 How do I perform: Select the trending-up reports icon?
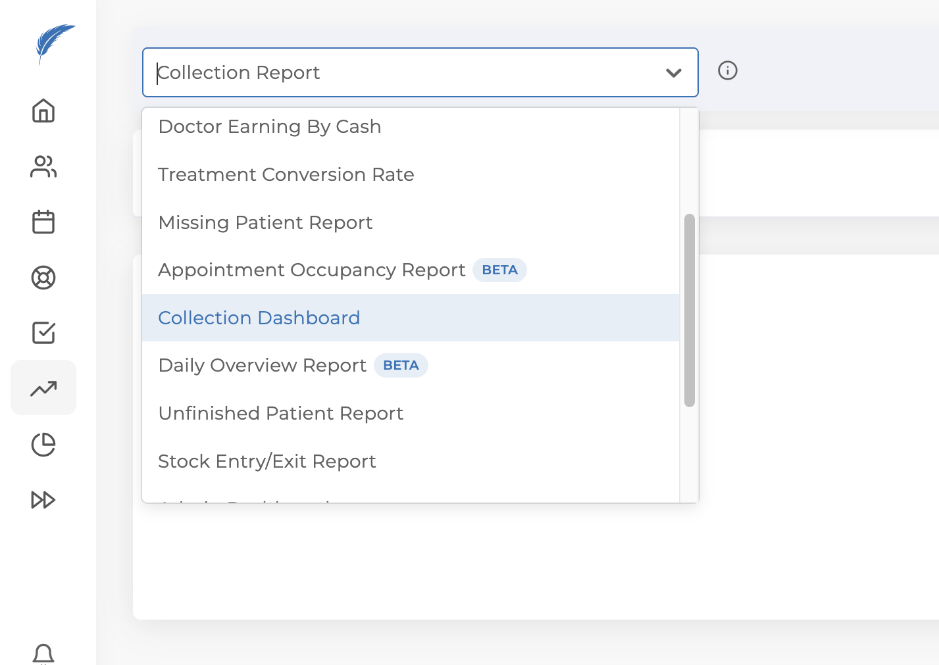43,388
